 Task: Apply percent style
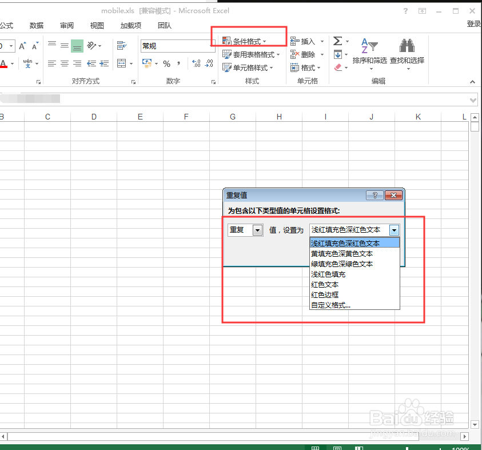pyautogui.click(x=166, y=64)
